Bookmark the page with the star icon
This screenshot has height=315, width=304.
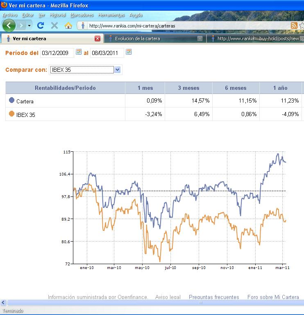(x=302, y=25)
